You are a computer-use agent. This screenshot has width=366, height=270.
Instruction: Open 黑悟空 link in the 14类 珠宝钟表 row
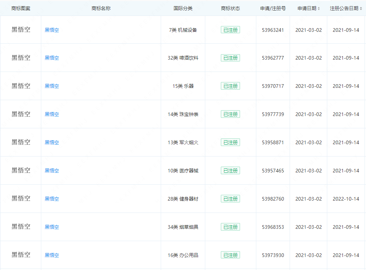52,114
